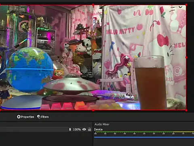Click the blue Device volume slider
This screenshot has width=194, height=146.
tap(144, 137)
